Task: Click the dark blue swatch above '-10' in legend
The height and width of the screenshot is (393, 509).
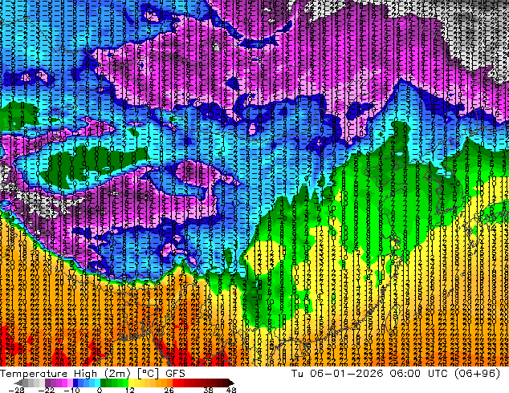Action: [x=75, y=383]
